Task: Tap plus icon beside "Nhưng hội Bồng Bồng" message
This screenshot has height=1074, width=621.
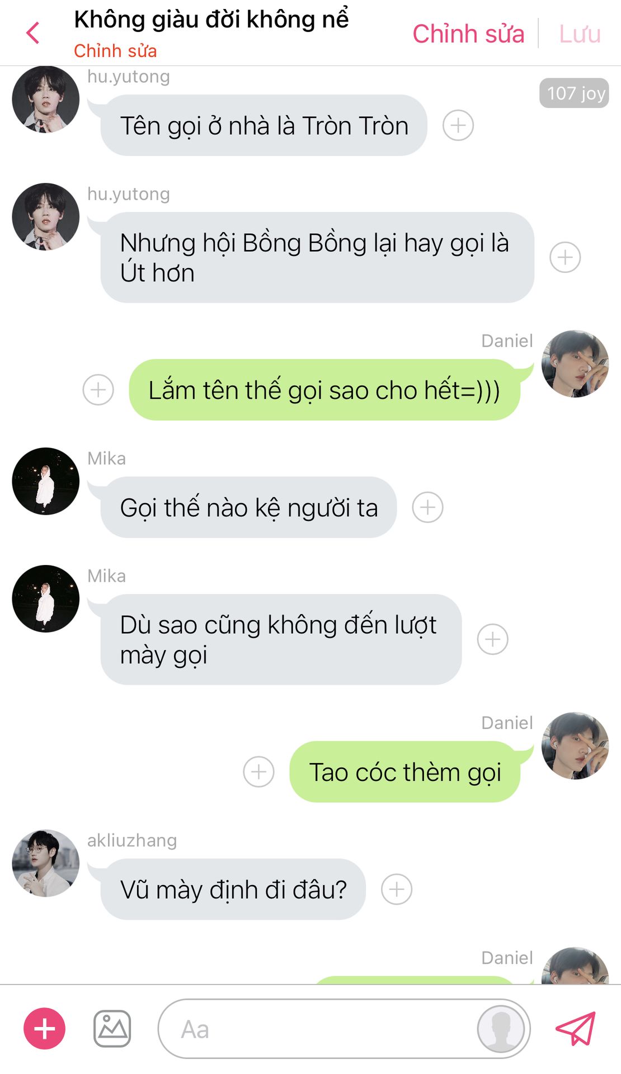Action: tap(565, 257)
